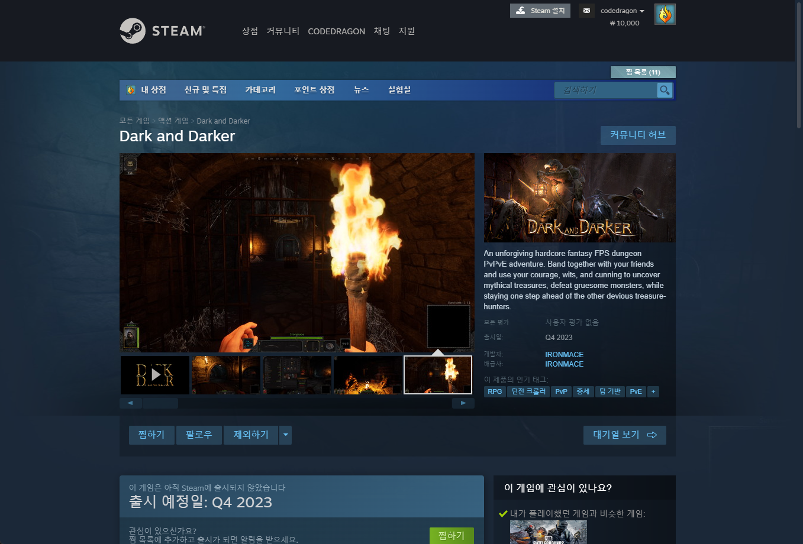Click the 액션 게임 breadcrumb
This screenshot has width=803, height=544.
173,121
